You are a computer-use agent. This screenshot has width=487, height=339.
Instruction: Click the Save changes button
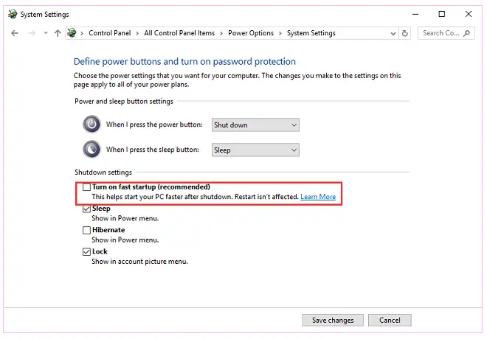point(333,320)
